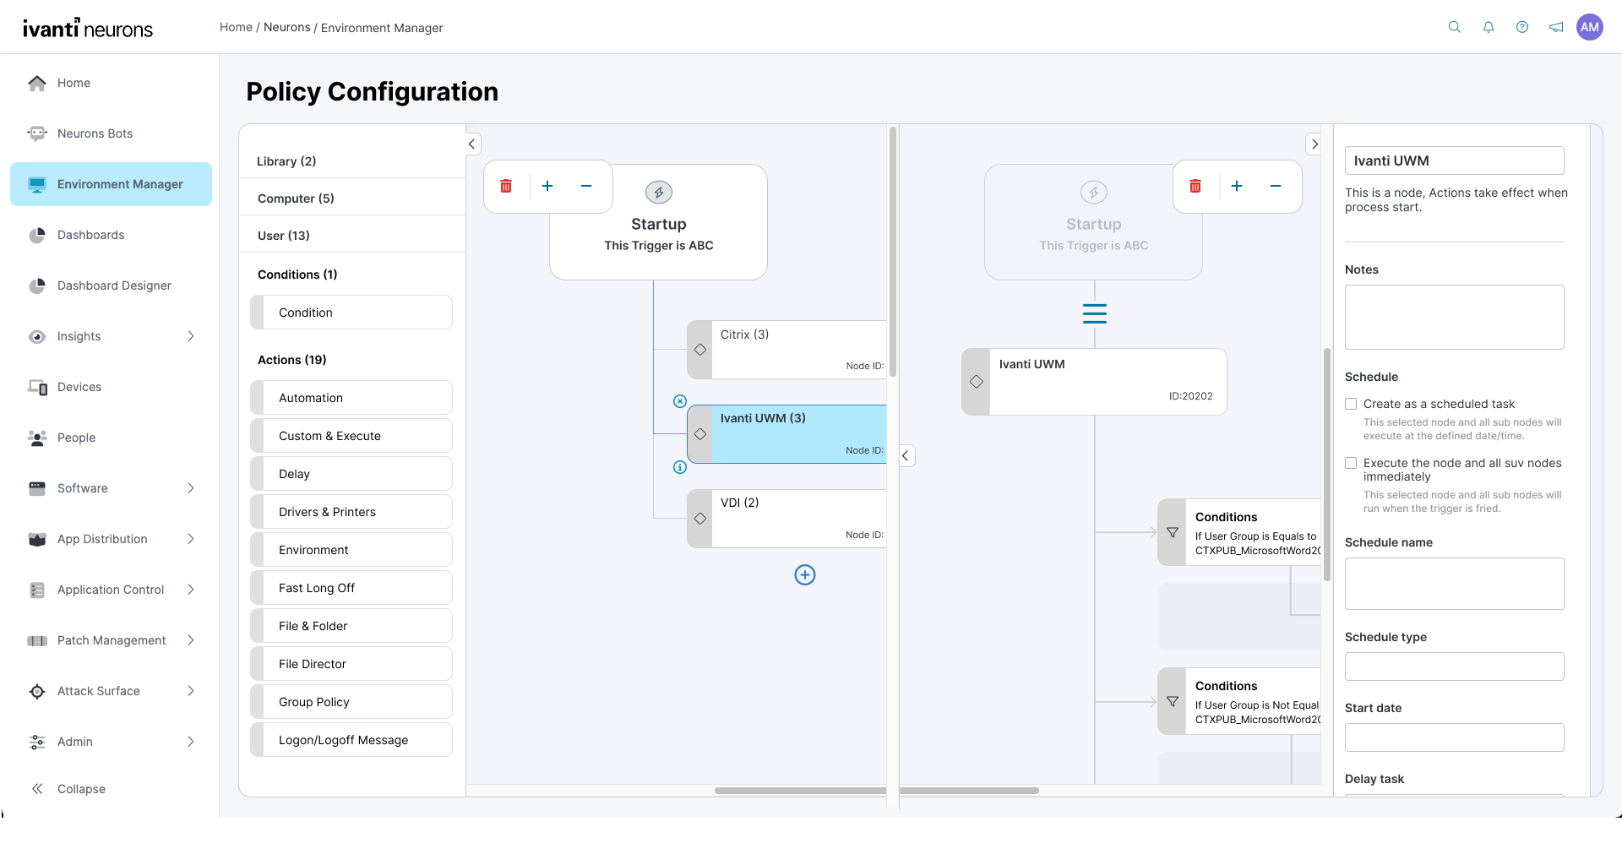This screenshot has height=865, width=1622.
Task: Click the Start date field
Action: click(1455, 737)
